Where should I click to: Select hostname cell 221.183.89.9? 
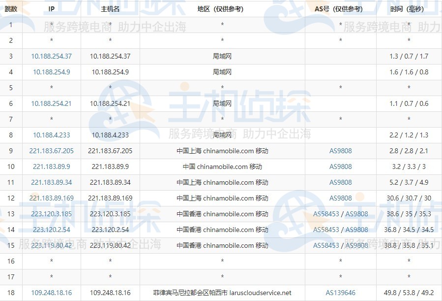(x=110, y=167)
